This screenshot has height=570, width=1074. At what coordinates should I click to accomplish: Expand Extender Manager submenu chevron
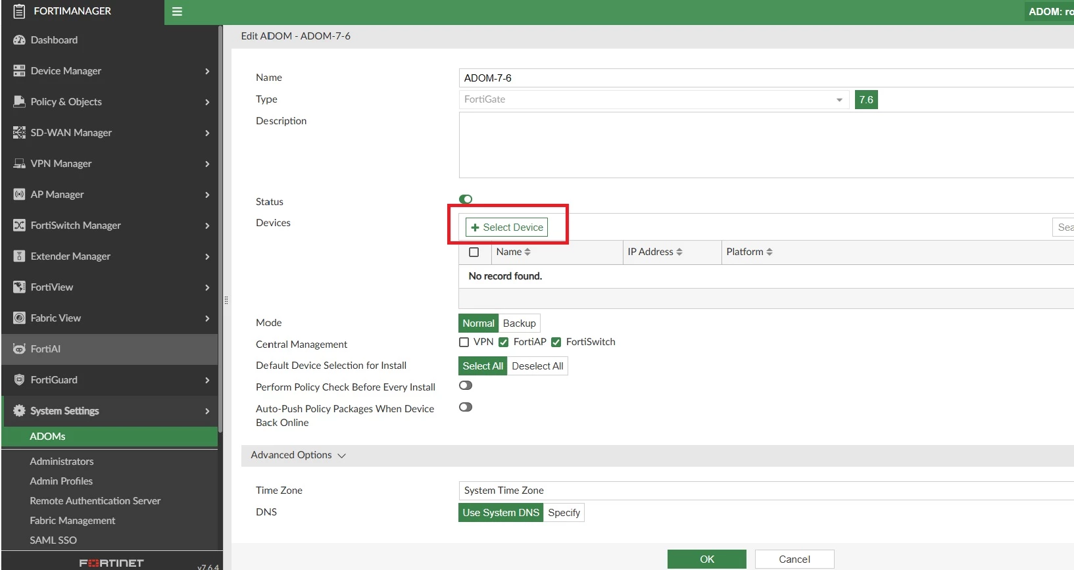click(207, 256)
